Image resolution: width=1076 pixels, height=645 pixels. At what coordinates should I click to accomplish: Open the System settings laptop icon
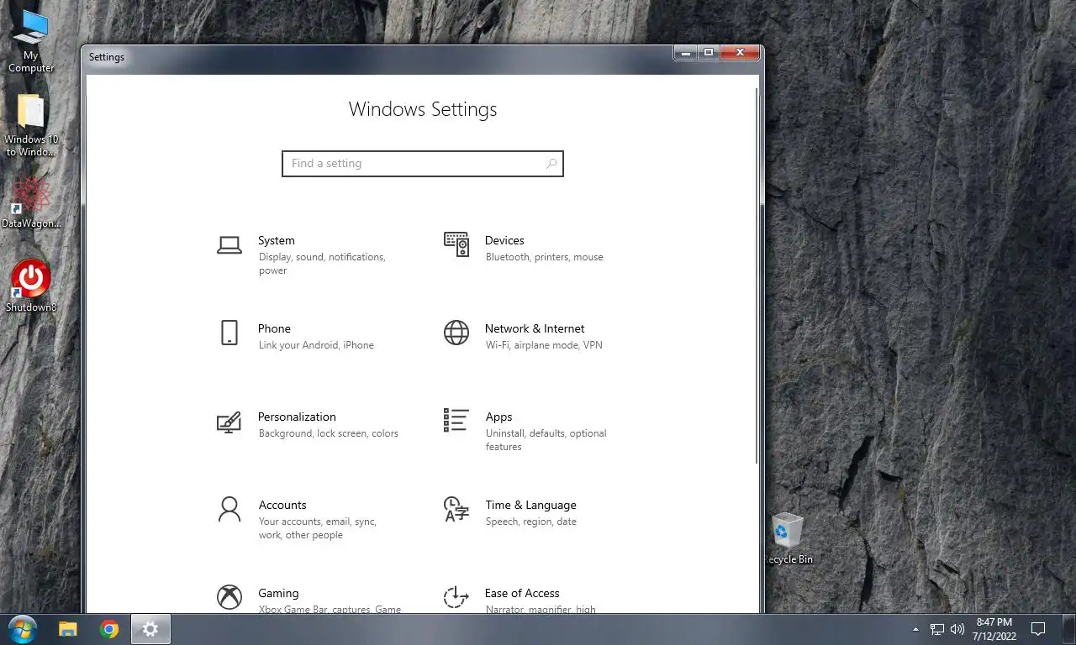coord(229,244)
